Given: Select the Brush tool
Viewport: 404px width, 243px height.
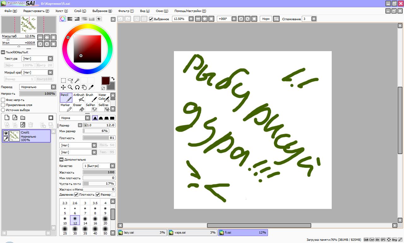Looking at the screenshot, I should click(x=91, y=98).
